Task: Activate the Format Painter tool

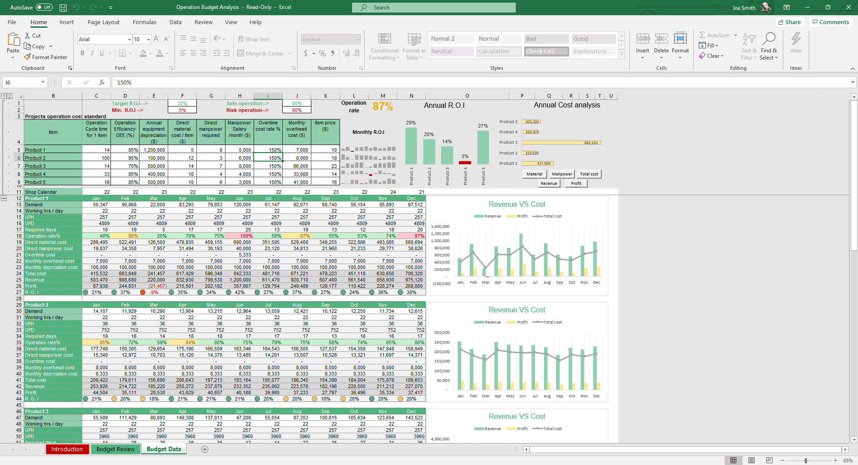Action: click(x=46, y=57)
